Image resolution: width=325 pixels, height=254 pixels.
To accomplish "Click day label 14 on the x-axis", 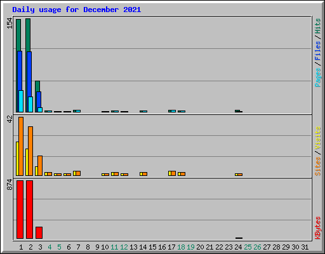I will 143,247.
